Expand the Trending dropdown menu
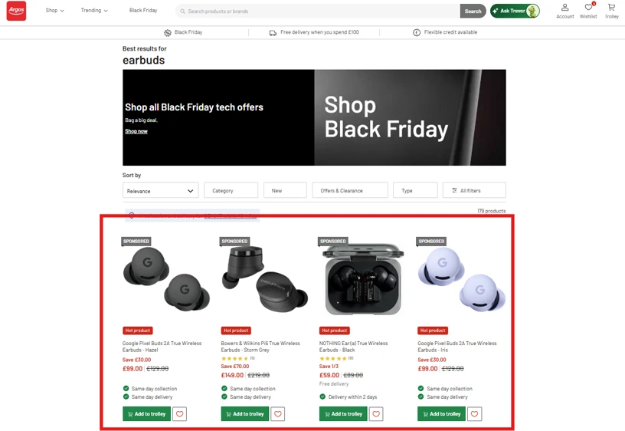Viewport: 625px width, 431px height. 94,11
